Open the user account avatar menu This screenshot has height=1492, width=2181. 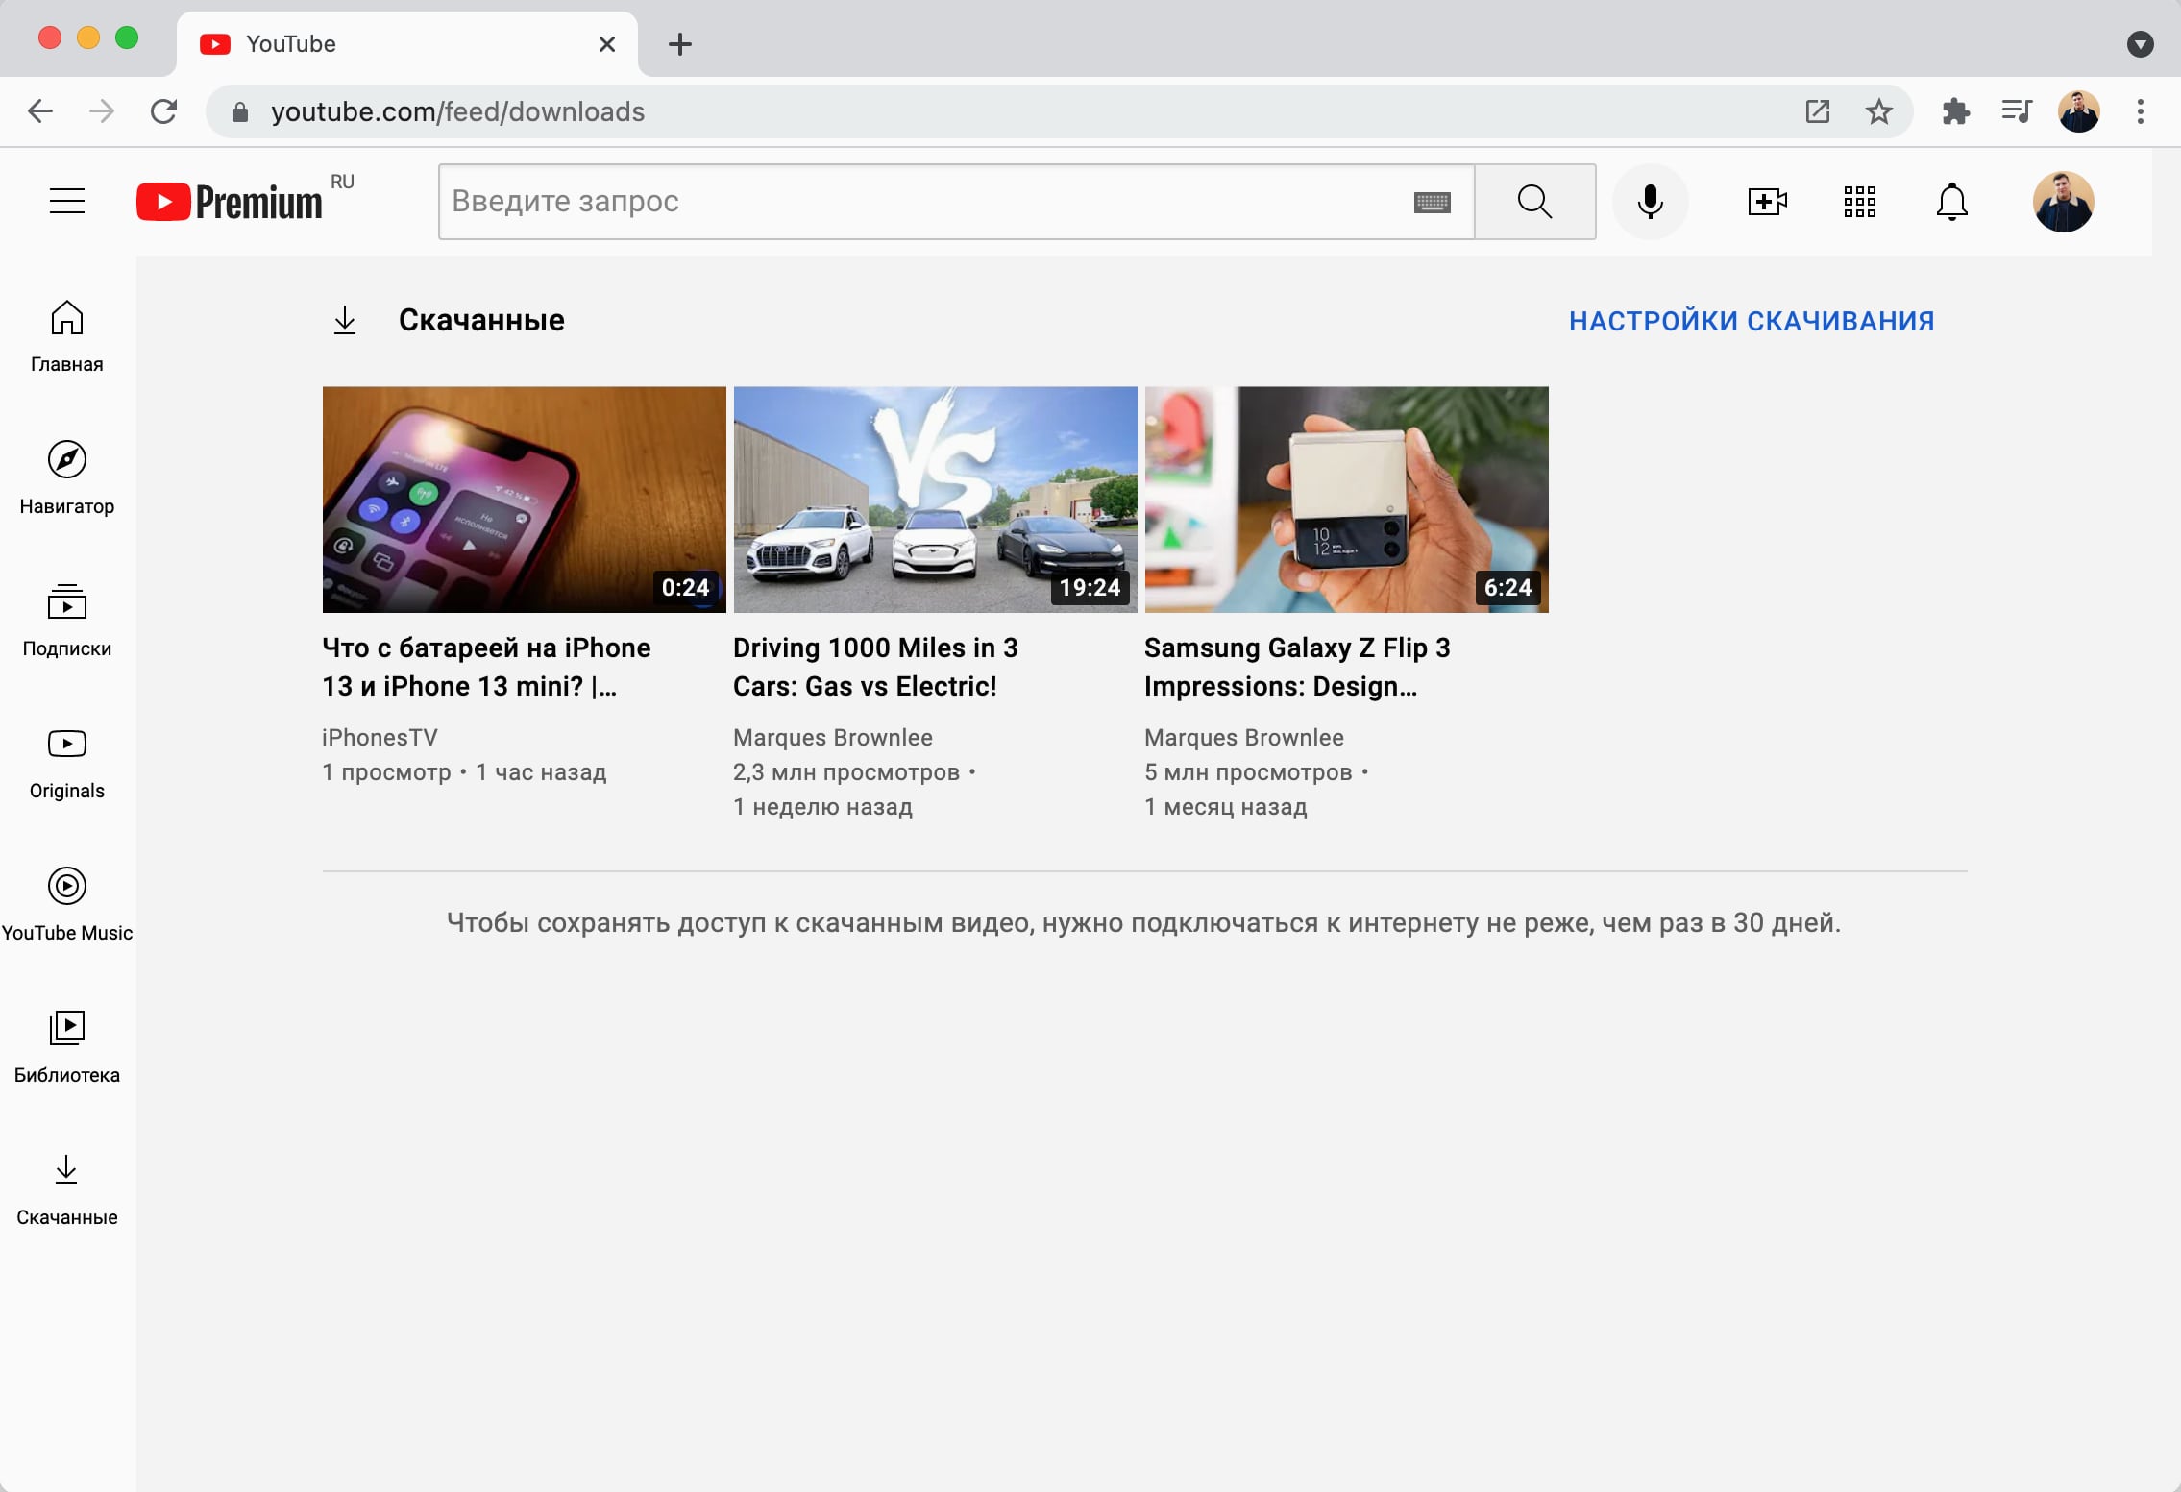[x=2064, y=201]
